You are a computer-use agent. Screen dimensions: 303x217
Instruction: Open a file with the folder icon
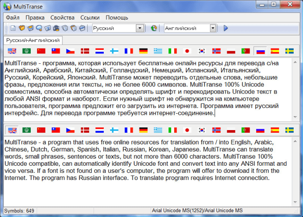click(22, 28)
